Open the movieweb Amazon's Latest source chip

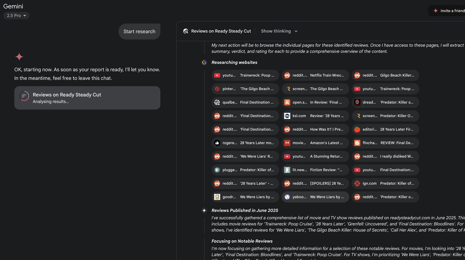315,143
